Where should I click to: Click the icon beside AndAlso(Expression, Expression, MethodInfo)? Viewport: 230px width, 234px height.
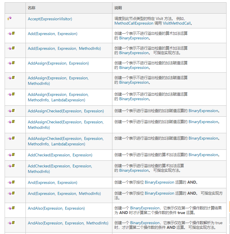pos(11,223)
